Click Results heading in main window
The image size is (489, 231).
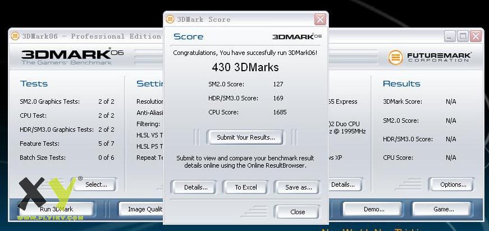401,84
